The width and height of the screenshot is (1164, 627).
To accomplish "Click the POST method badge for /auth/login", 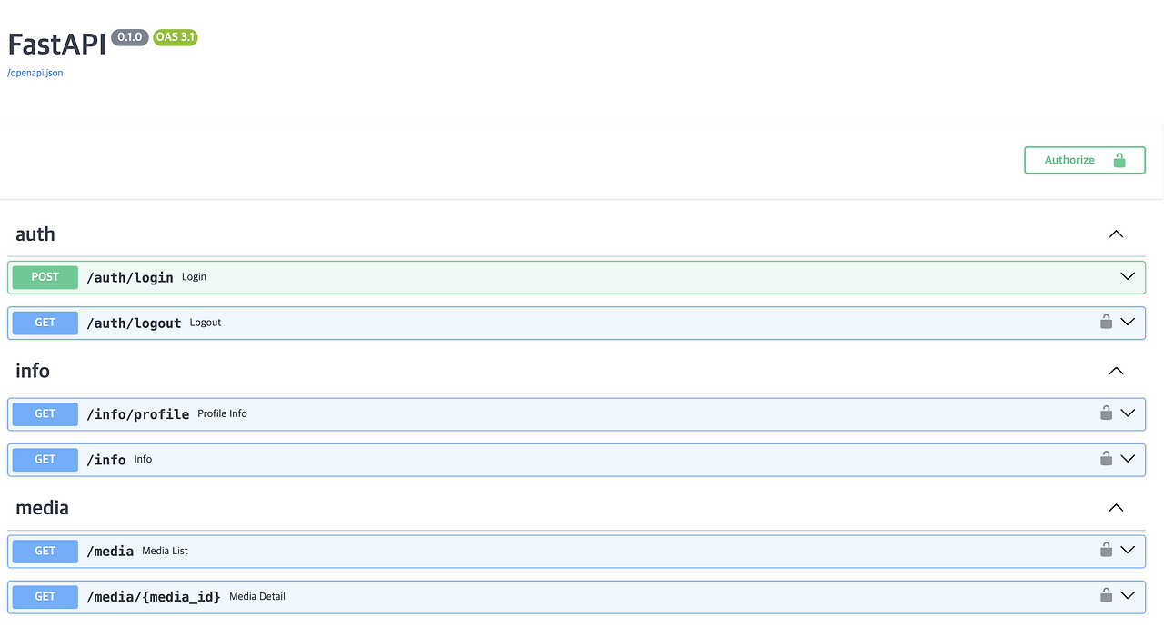I will (x=45, y=277).
